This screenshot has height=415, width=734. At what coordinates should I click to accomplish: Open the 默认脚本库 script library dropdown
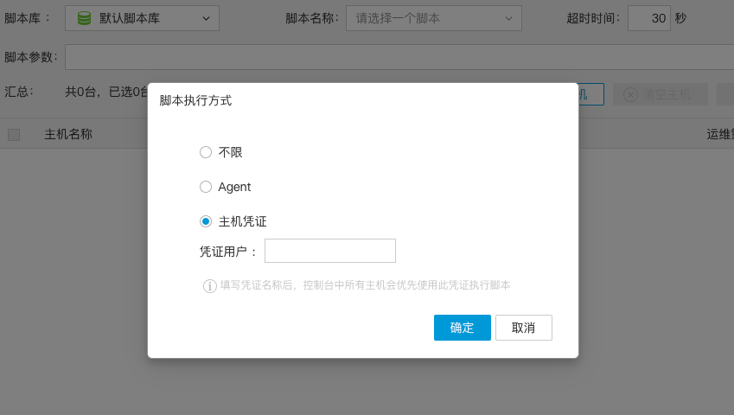[x=142, y=18]
